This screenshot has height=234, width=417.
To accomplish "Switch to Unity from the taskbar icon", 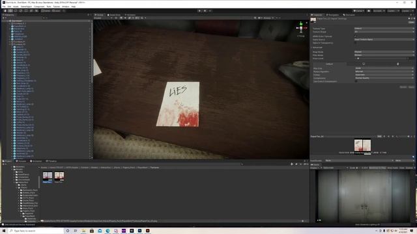I will click(132, 231).
